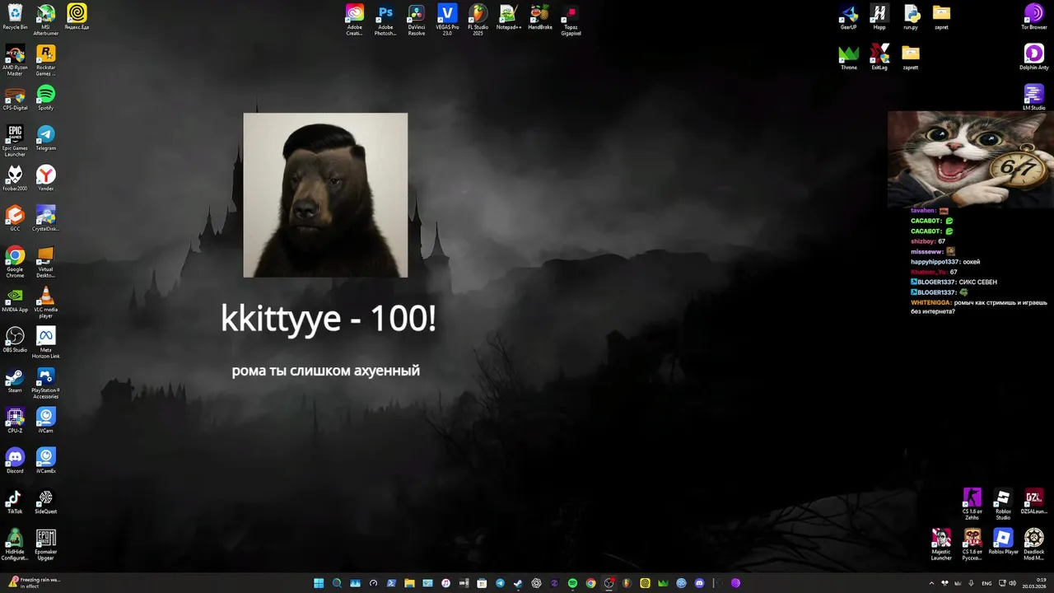Open Rockstar Games Launcher desktop icon
The image size is (1054, 593).
[x=46, y=60]
